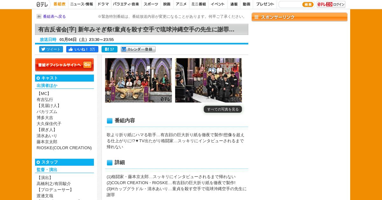Select cast name 藤本京太郎
382x200 pixels.
tap(47, 142)
